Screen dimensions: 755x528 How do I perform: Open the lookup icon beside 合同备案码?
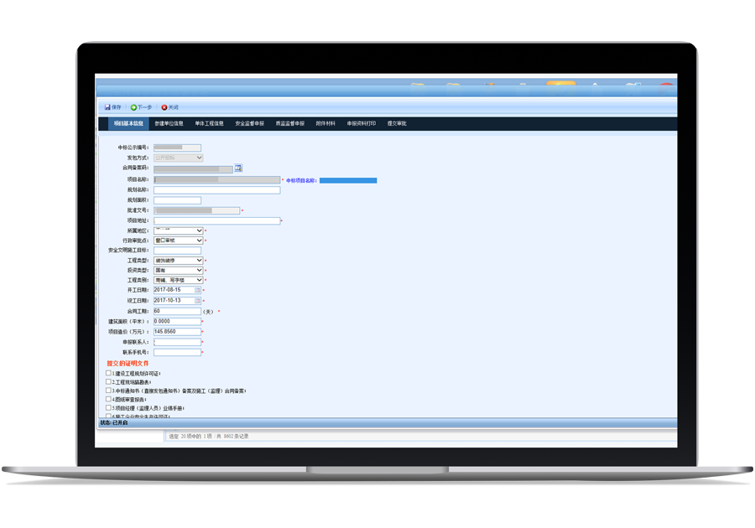coord(238,168)
